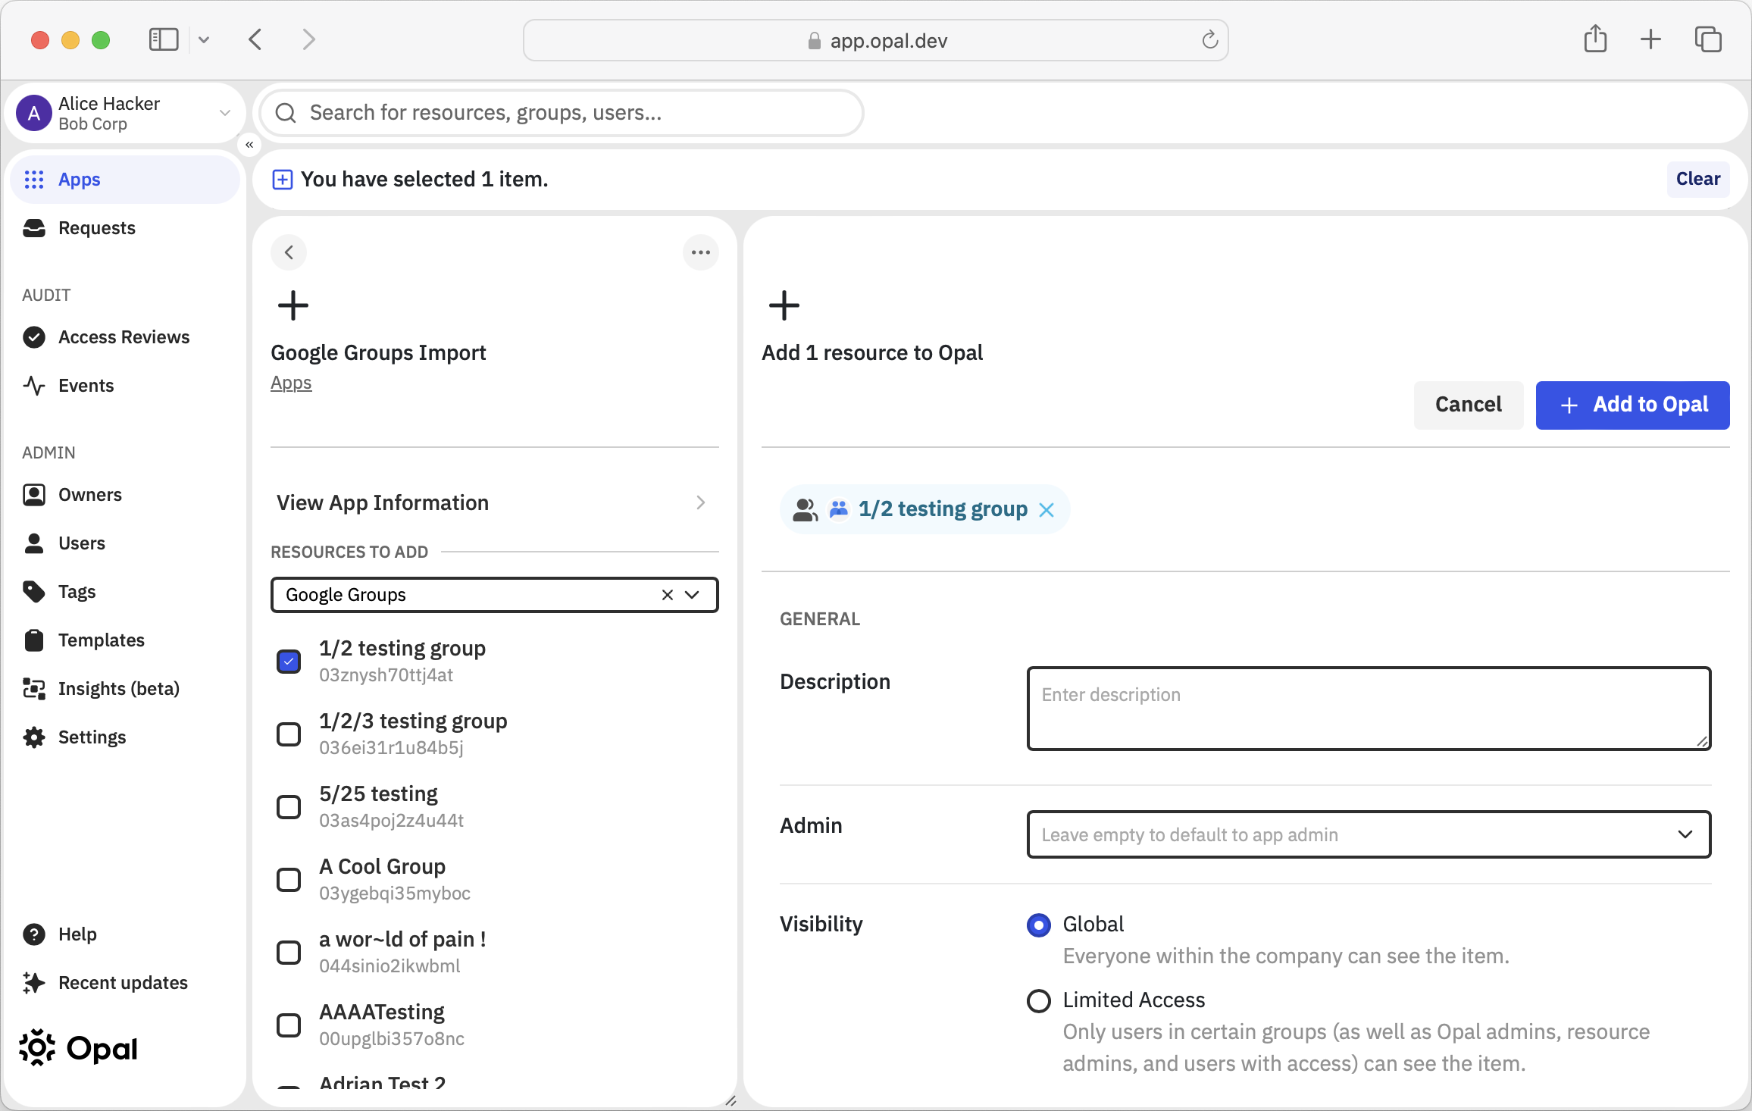Click the Opal logo

click(78, 1049)
